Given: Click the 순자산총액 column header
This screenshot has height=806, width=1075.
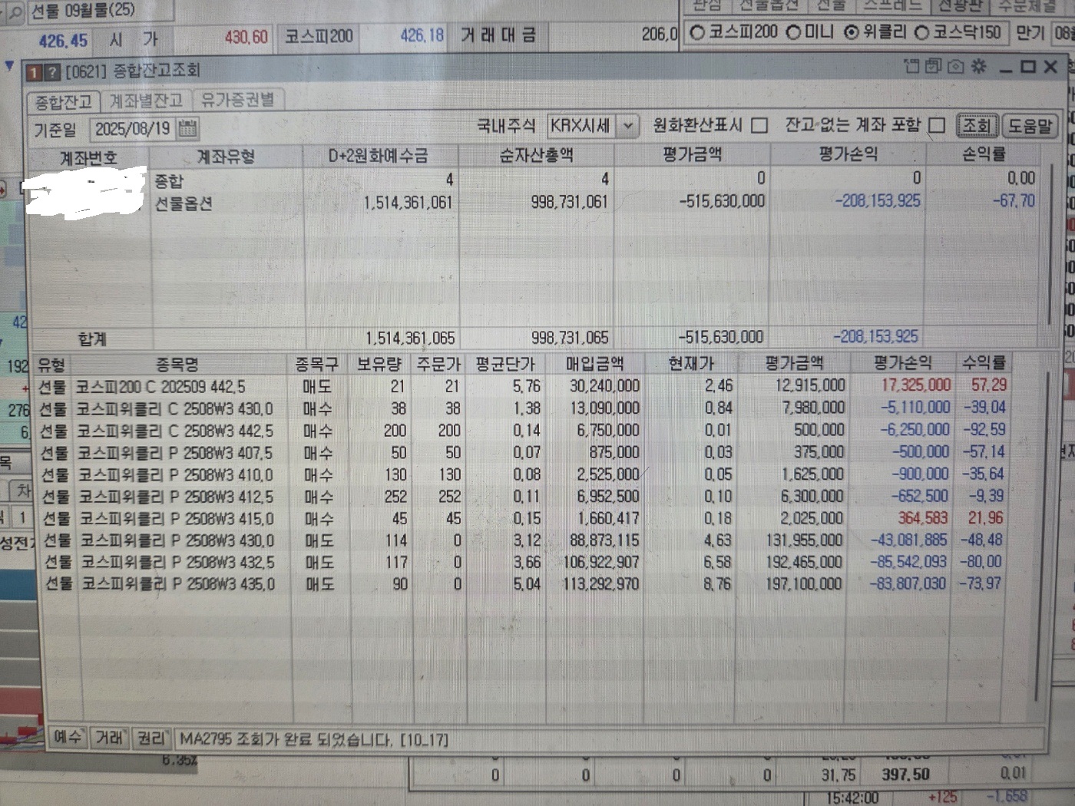Looking at the screenshot, I should (536, 155).
